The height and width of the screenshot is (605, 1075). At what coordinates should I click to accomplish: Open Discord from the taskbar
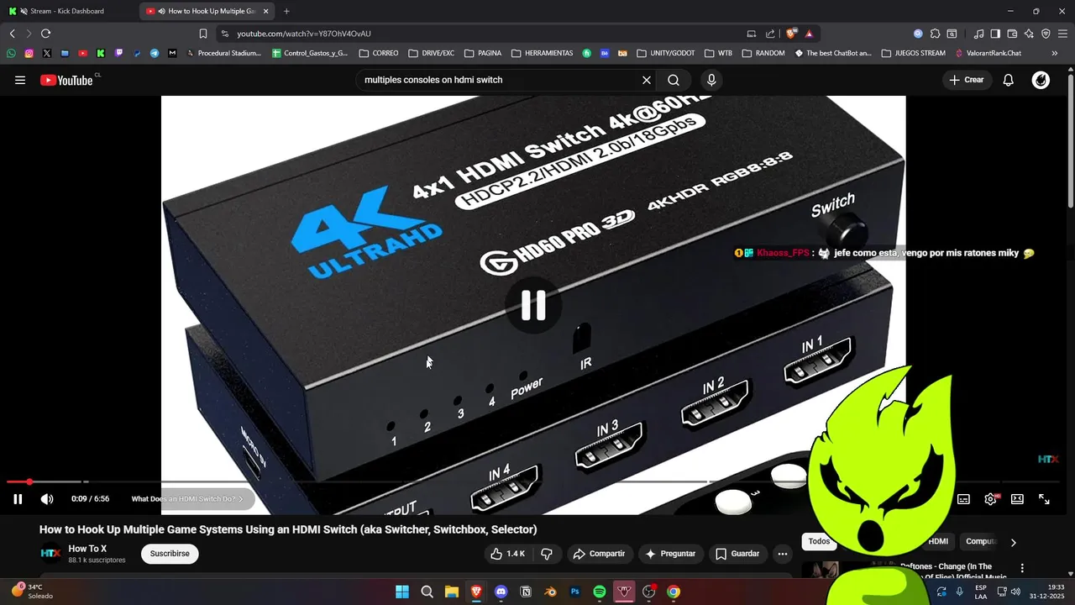(x=501, y=592)
